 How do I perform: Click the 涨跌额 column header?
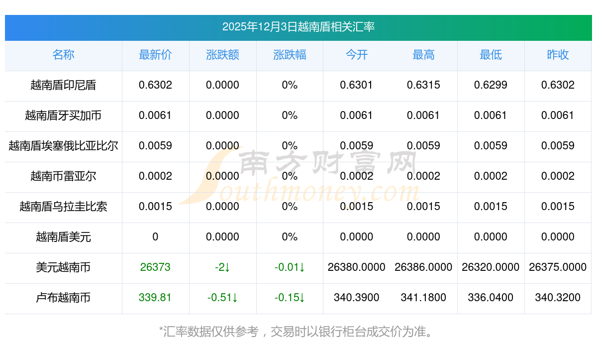(222, 55)
